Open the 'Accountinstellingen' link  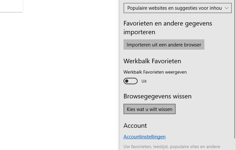[144, 137]
